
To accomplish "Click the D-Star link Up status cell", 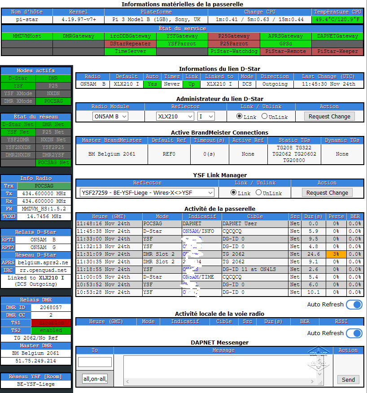I will (x=192, y=84).
